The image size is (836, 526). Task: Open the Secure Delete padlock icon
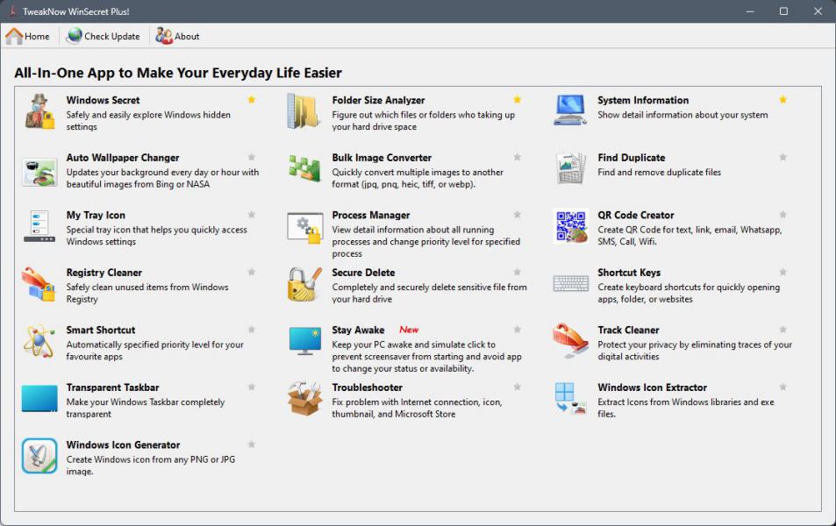coord(305,284)
